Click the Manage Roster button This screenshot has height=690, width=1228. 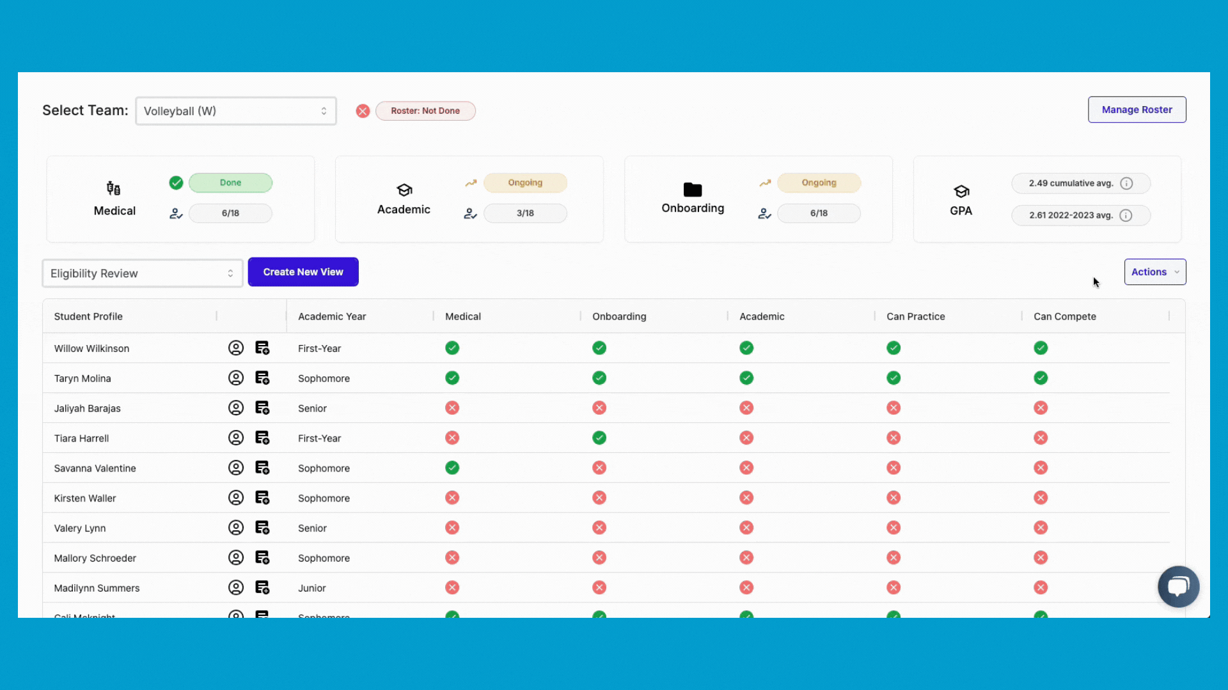point(1137,110)
